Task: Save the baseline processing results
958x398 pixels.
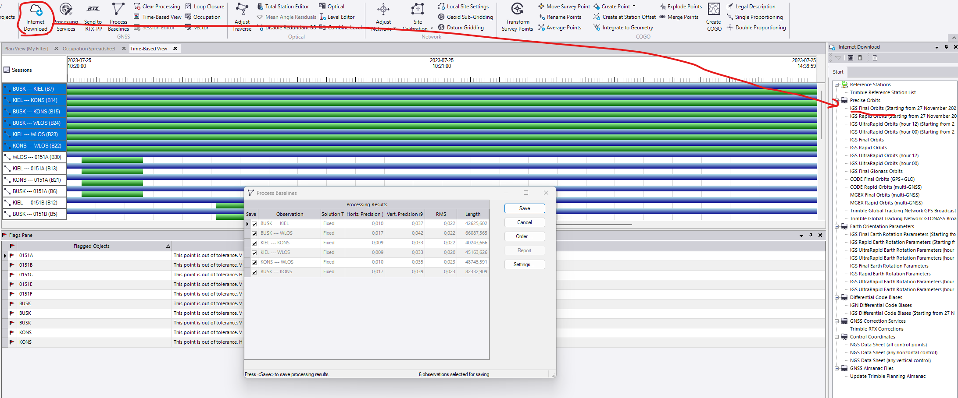Action: 525,208
